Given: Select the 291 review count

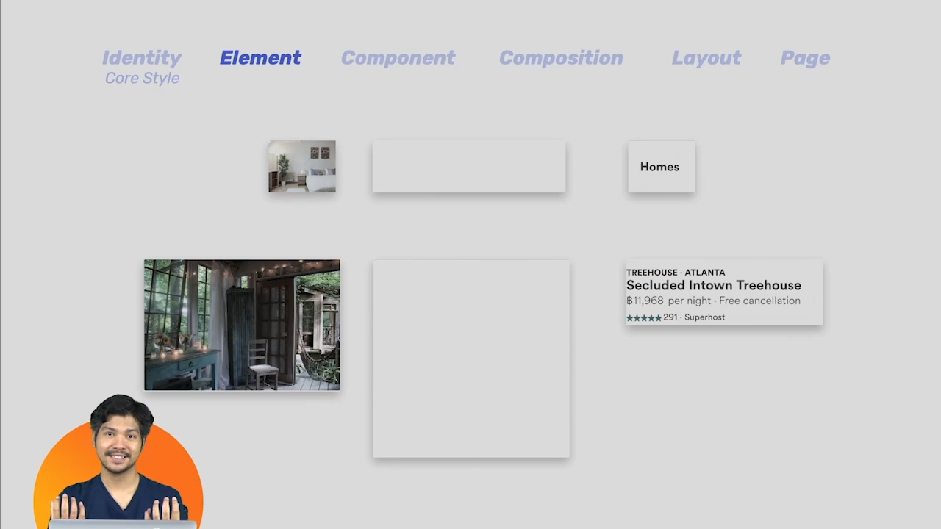Looking at the screenshot, I should pyautogui.click(x=670, y=317).
